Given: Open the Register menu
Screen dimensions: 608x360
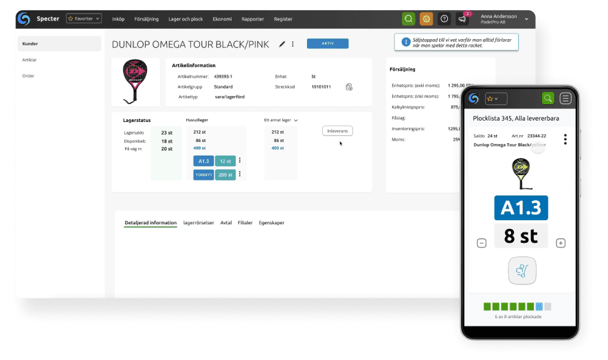Looking at the screenshot, I should (x=283, y=19).
